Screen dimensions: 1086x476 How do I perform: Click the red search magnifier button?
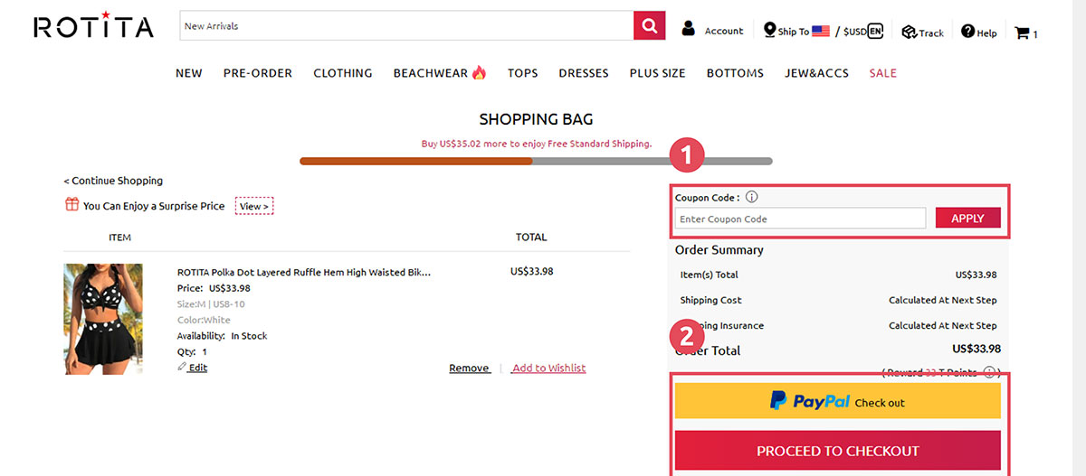649,25
